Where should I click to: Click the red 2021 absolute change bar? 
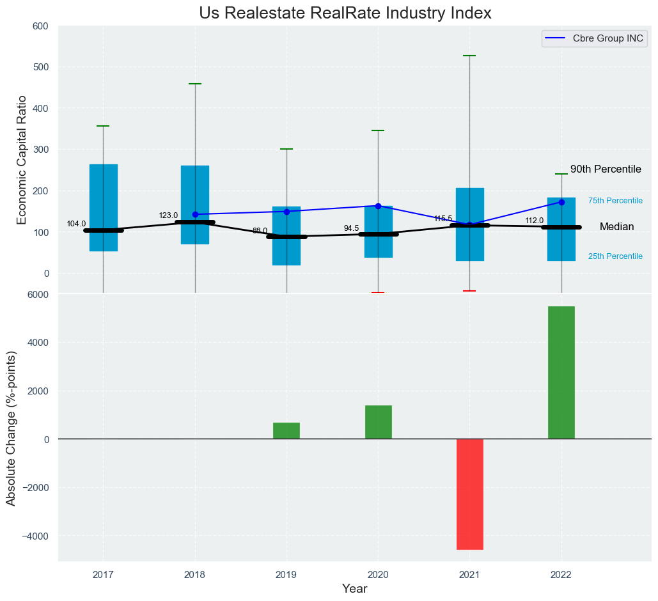(x=470, y=494)
